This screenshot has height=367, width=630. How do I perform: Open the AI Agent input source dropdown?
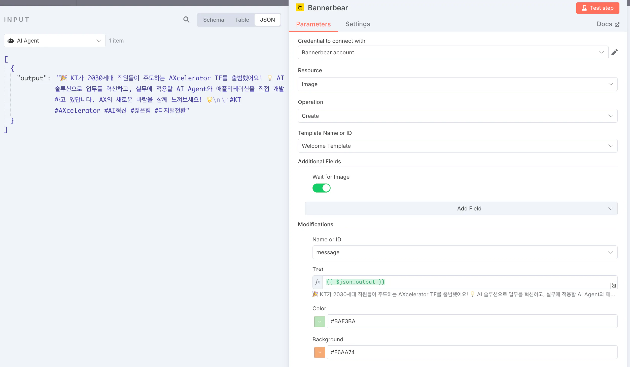(55, 41)
